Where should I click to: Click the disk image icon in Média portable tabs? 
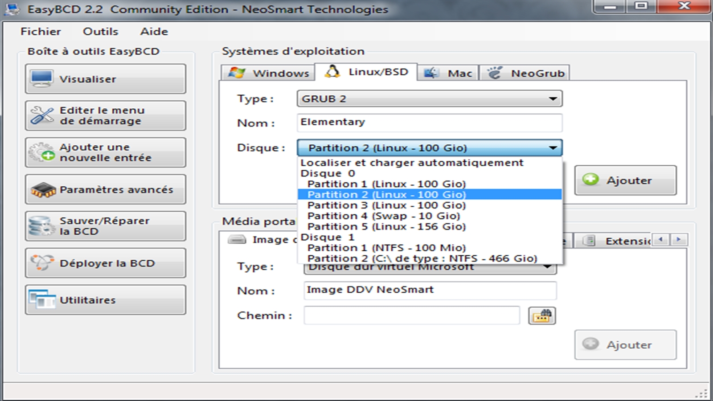coord(237,240)
